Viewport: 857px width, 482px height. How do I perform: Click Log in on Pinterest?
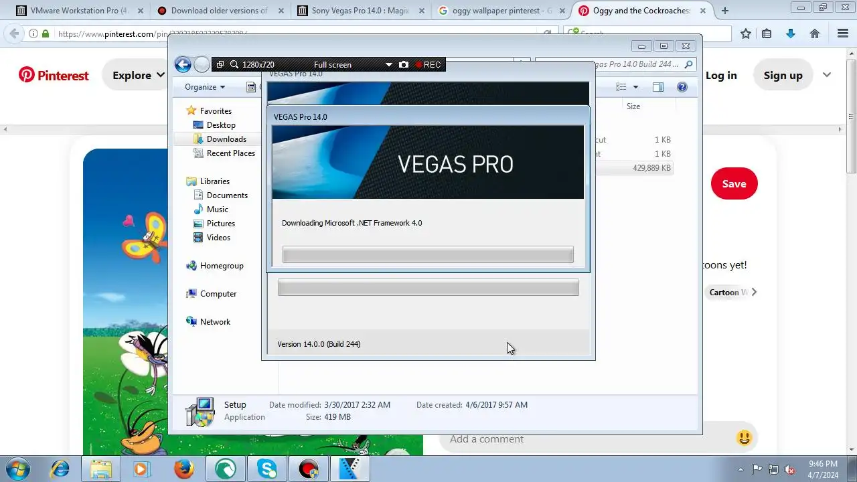(721, 75)
